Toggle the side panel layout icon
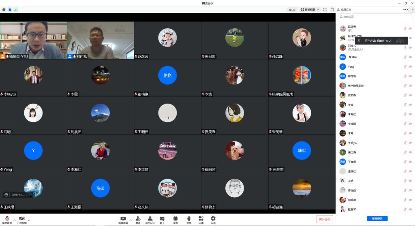415x226 pixels. pos(332,9)
